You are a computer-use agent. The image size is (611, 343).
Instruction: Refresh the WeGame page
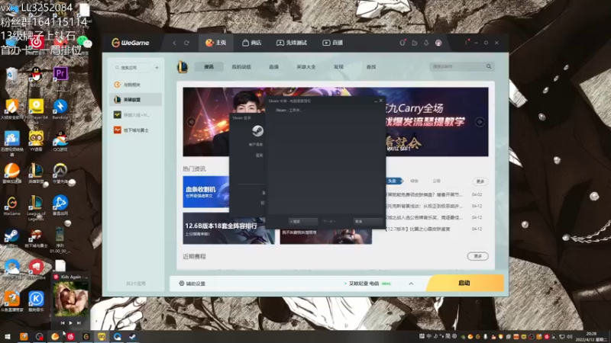[x=186, y=43]
